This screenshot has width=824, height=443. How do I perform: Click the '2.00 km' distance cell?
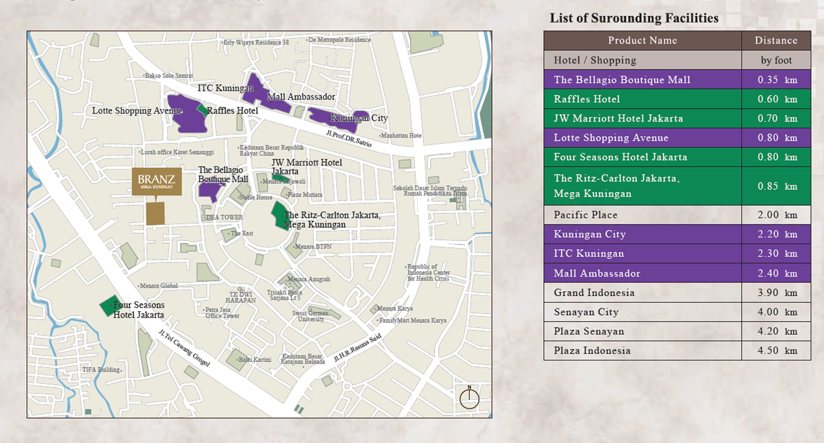pos(776,215)
